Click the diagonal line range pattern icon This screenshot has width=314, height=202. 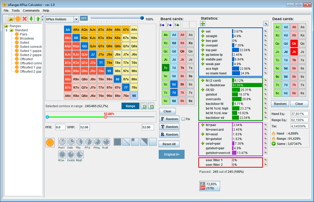126,142
